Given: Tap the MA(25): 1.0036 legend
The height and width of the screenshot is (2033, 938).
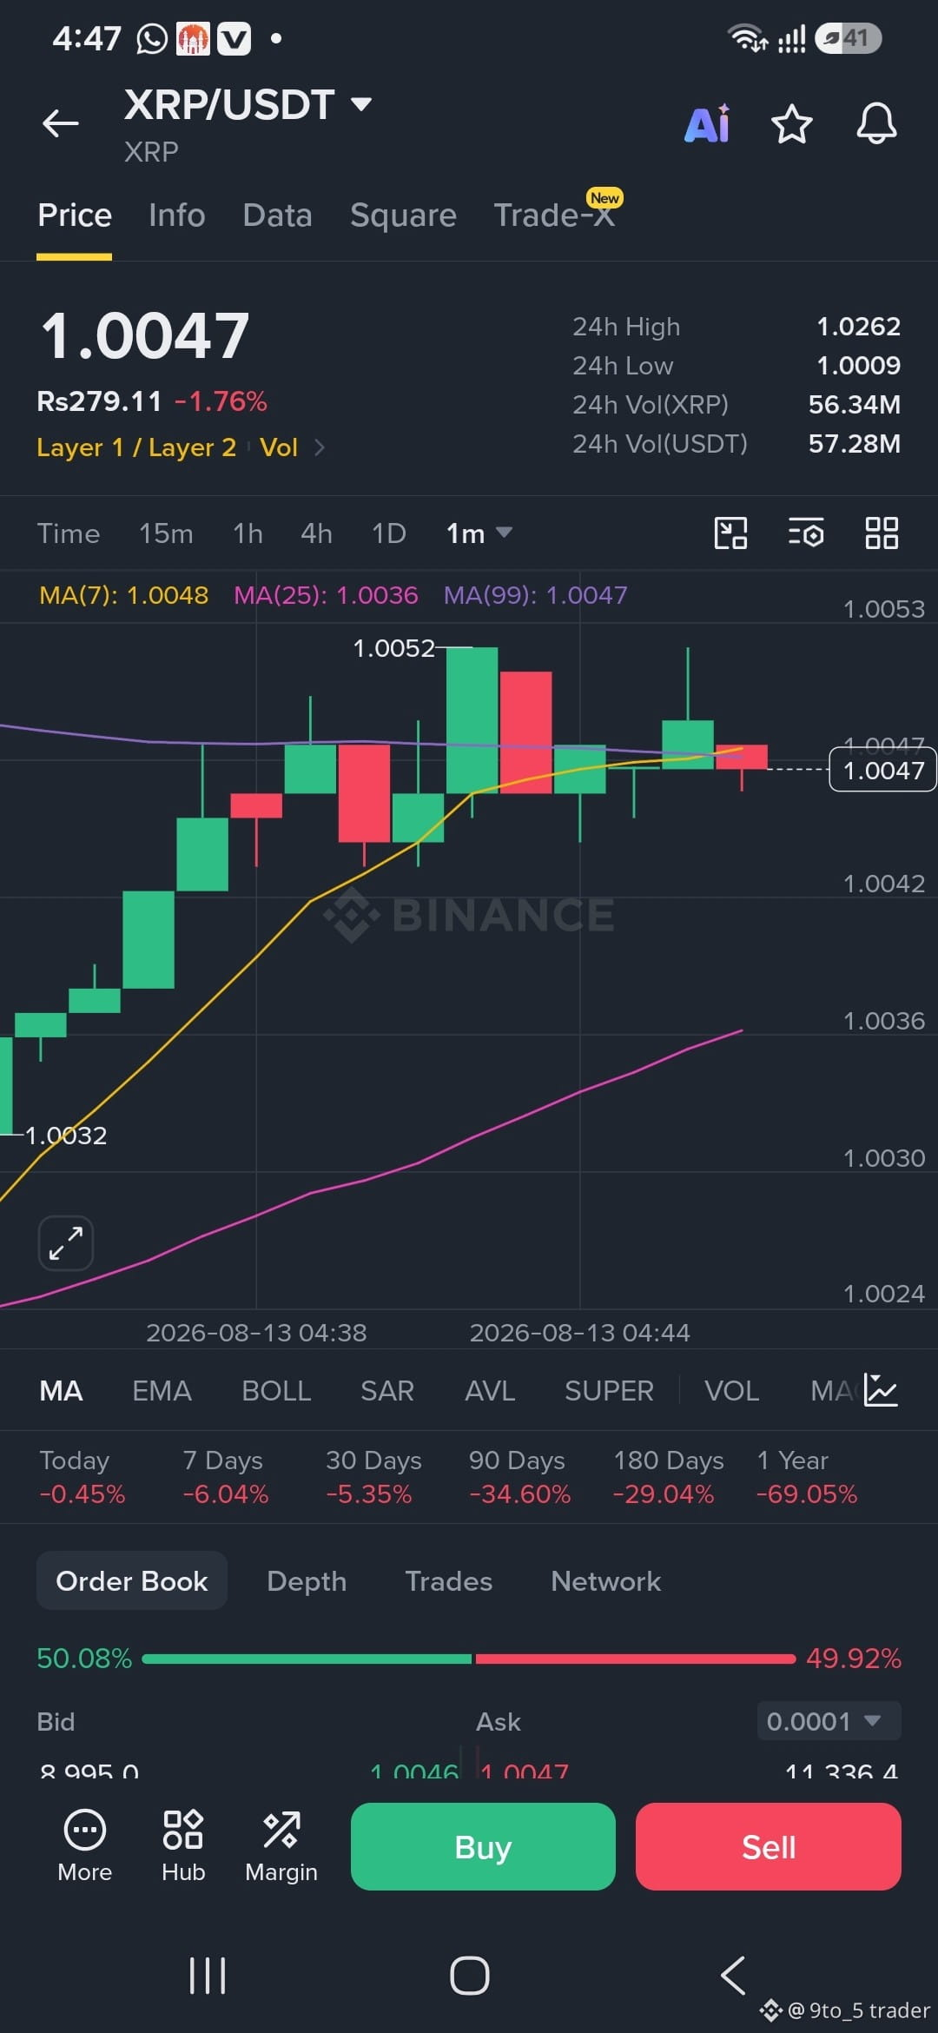Looking at the screenshot, I should tap(326, 595).
